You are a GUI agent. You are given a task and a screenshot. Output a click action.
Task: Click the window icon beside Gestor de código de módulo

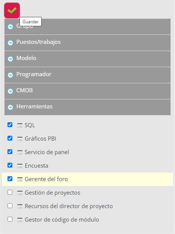pos(20,220)
